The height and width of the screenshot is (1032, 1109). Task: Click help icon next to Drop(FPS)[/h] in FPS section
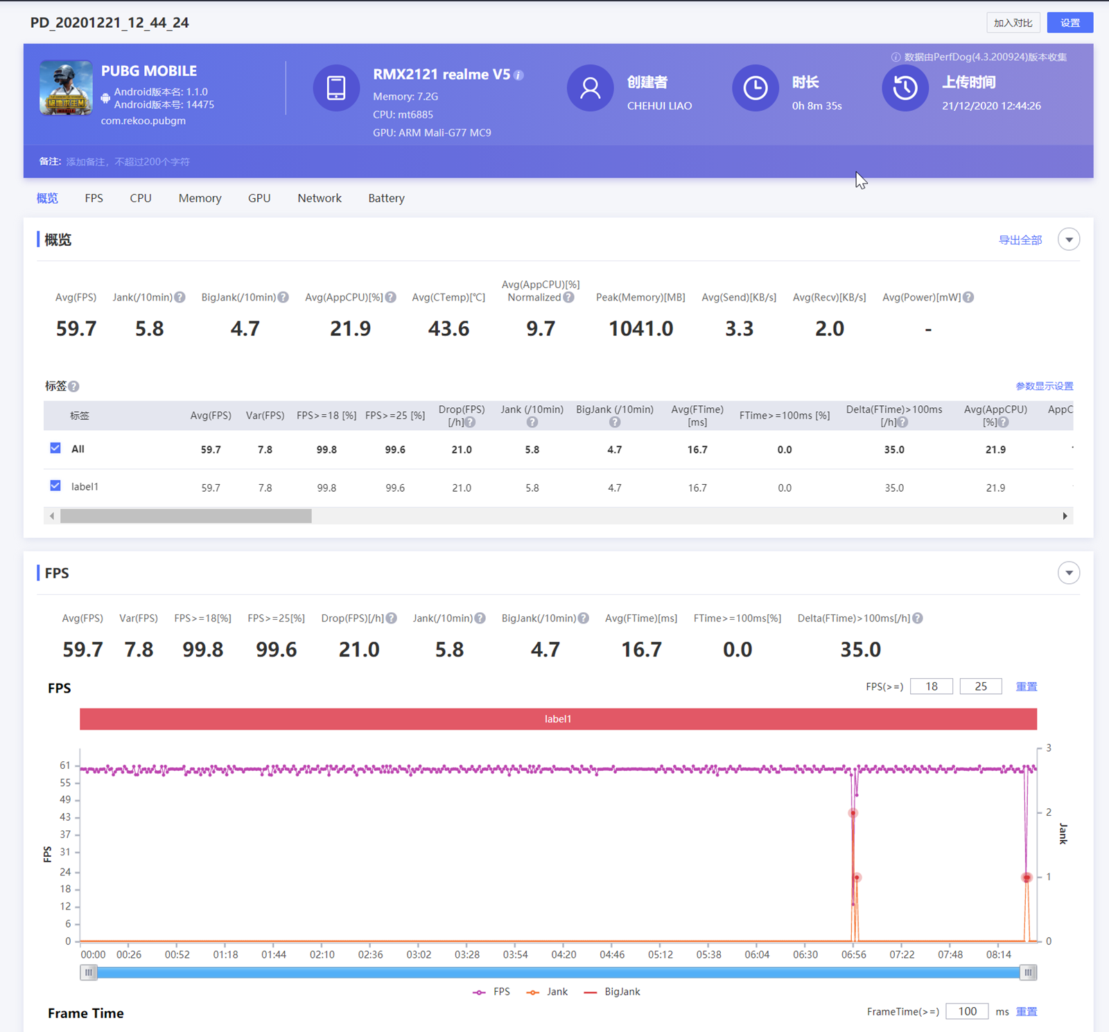[x=392, y=619]
